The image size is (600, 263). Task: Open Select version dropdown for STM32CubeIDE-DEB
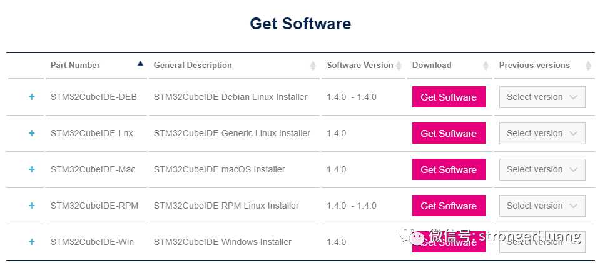coord(542,97)
